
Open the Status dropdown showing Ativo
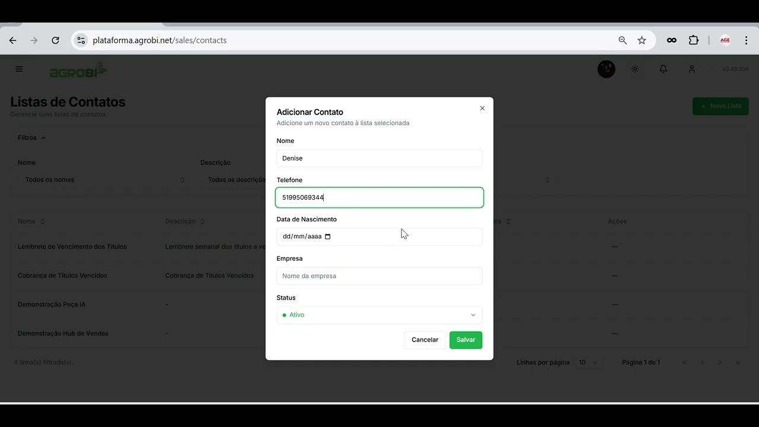[x=379, y=315]
